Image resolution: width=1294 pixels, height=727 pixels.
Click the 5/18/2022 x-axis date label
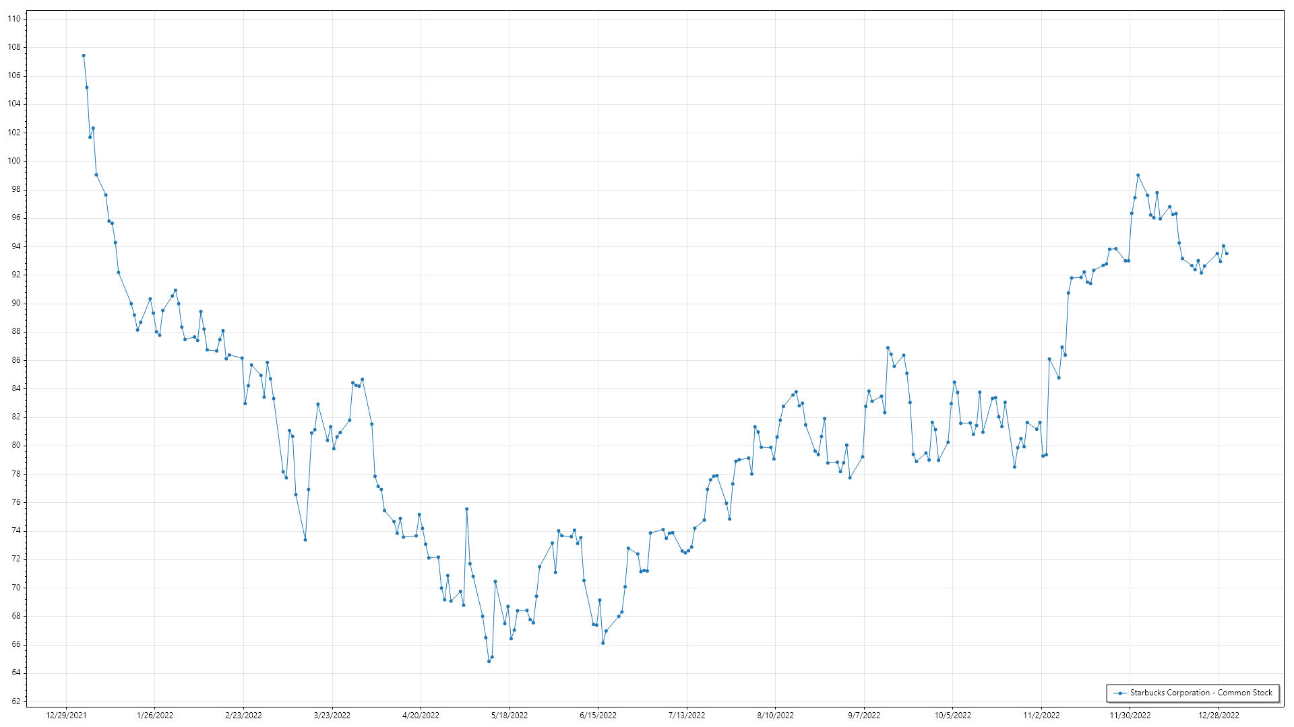(510, 715)
